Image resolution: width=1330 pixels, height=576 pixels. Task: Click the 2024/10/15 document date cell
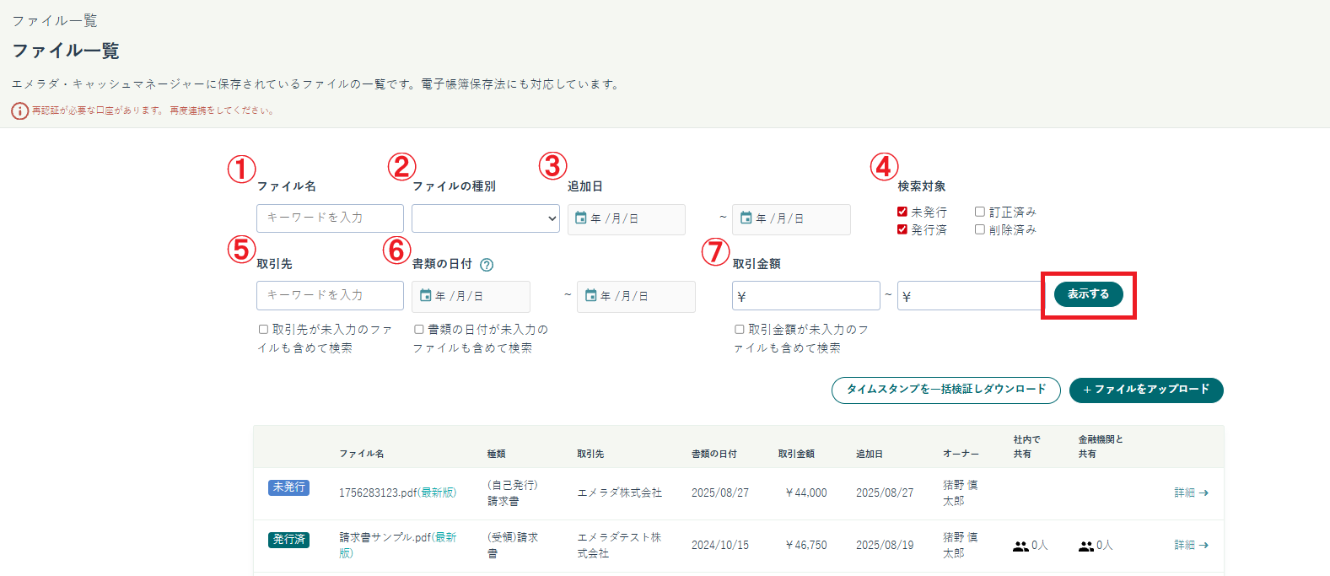(x=720, y=545)
